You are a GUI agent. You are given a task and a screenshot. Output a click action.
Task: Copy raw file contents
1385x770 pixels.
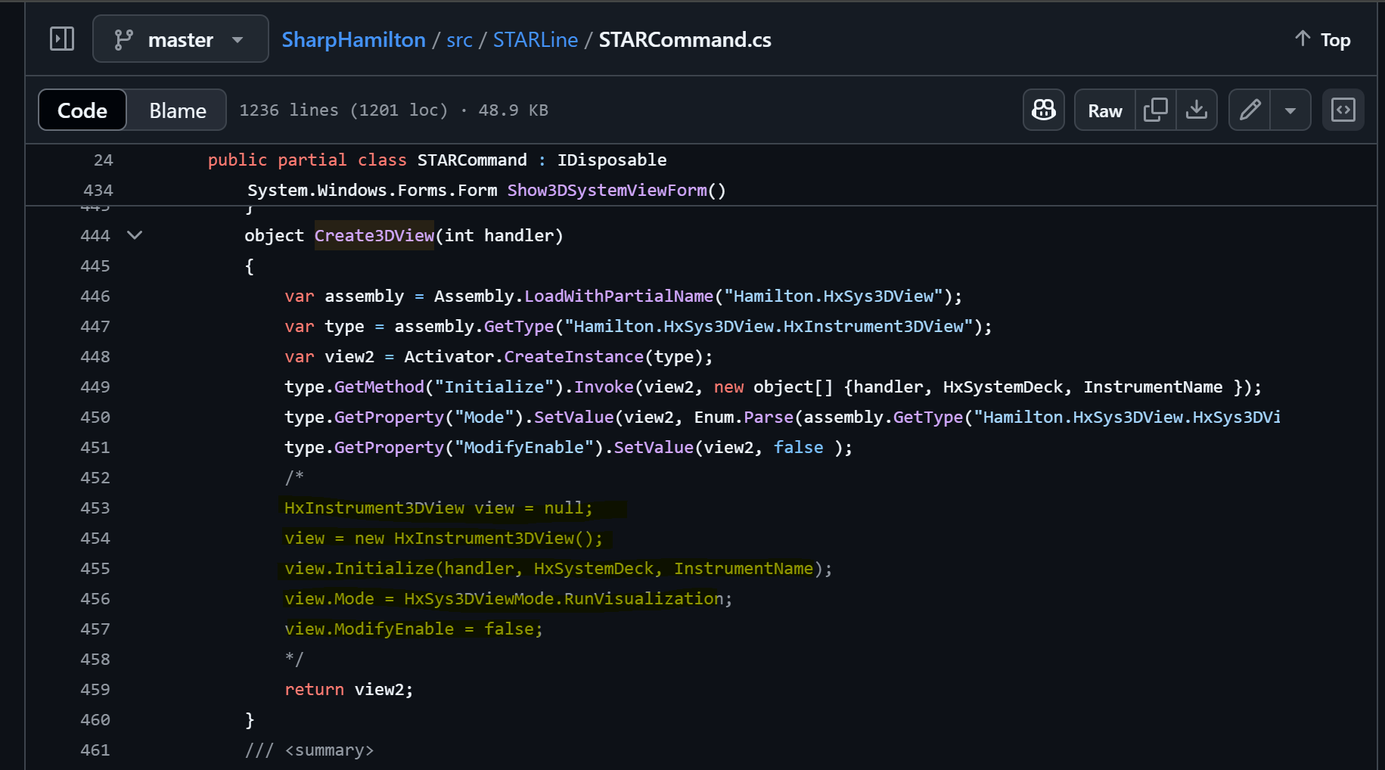pyautogui.click(x=1156, y=110)
